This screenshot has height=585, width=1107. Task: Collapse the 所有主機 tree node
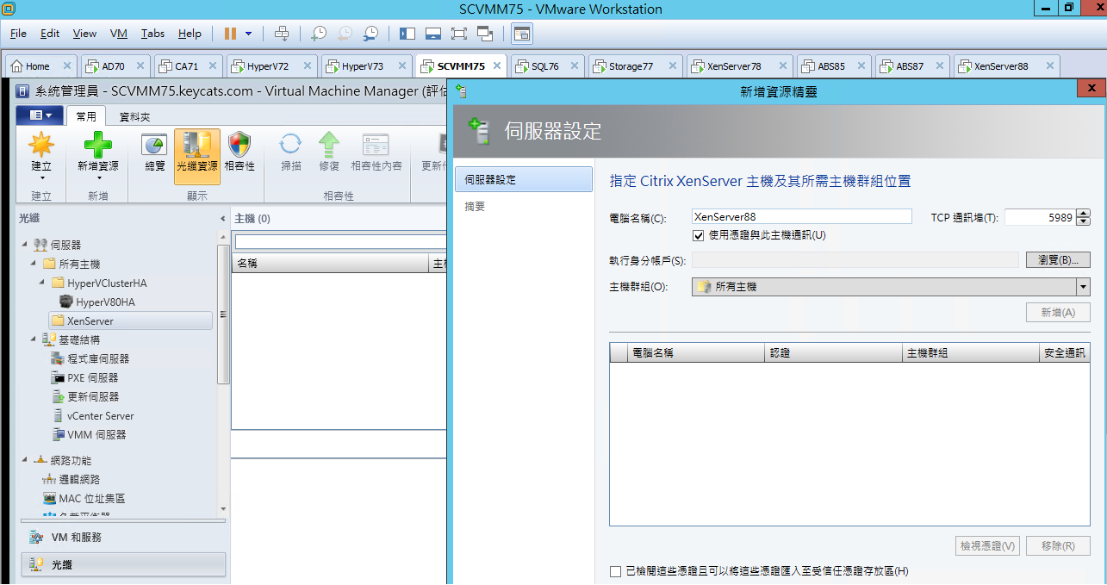pos(34,264)
